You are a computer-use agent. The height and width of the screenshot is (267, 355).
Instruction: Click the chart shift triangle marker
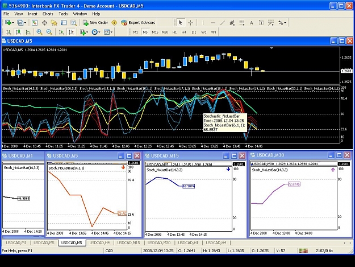pos(272,48)
